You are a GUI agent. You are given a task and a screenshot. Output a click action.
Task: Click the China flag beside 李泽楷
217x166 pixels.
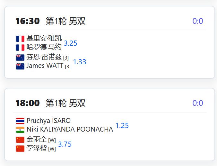(20, 149)
